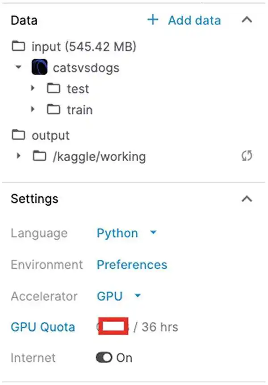Click the catsvsdogs dataset thumbnail icon
The height and width of the screenshot is (385, 268).
tap(39, 67)
